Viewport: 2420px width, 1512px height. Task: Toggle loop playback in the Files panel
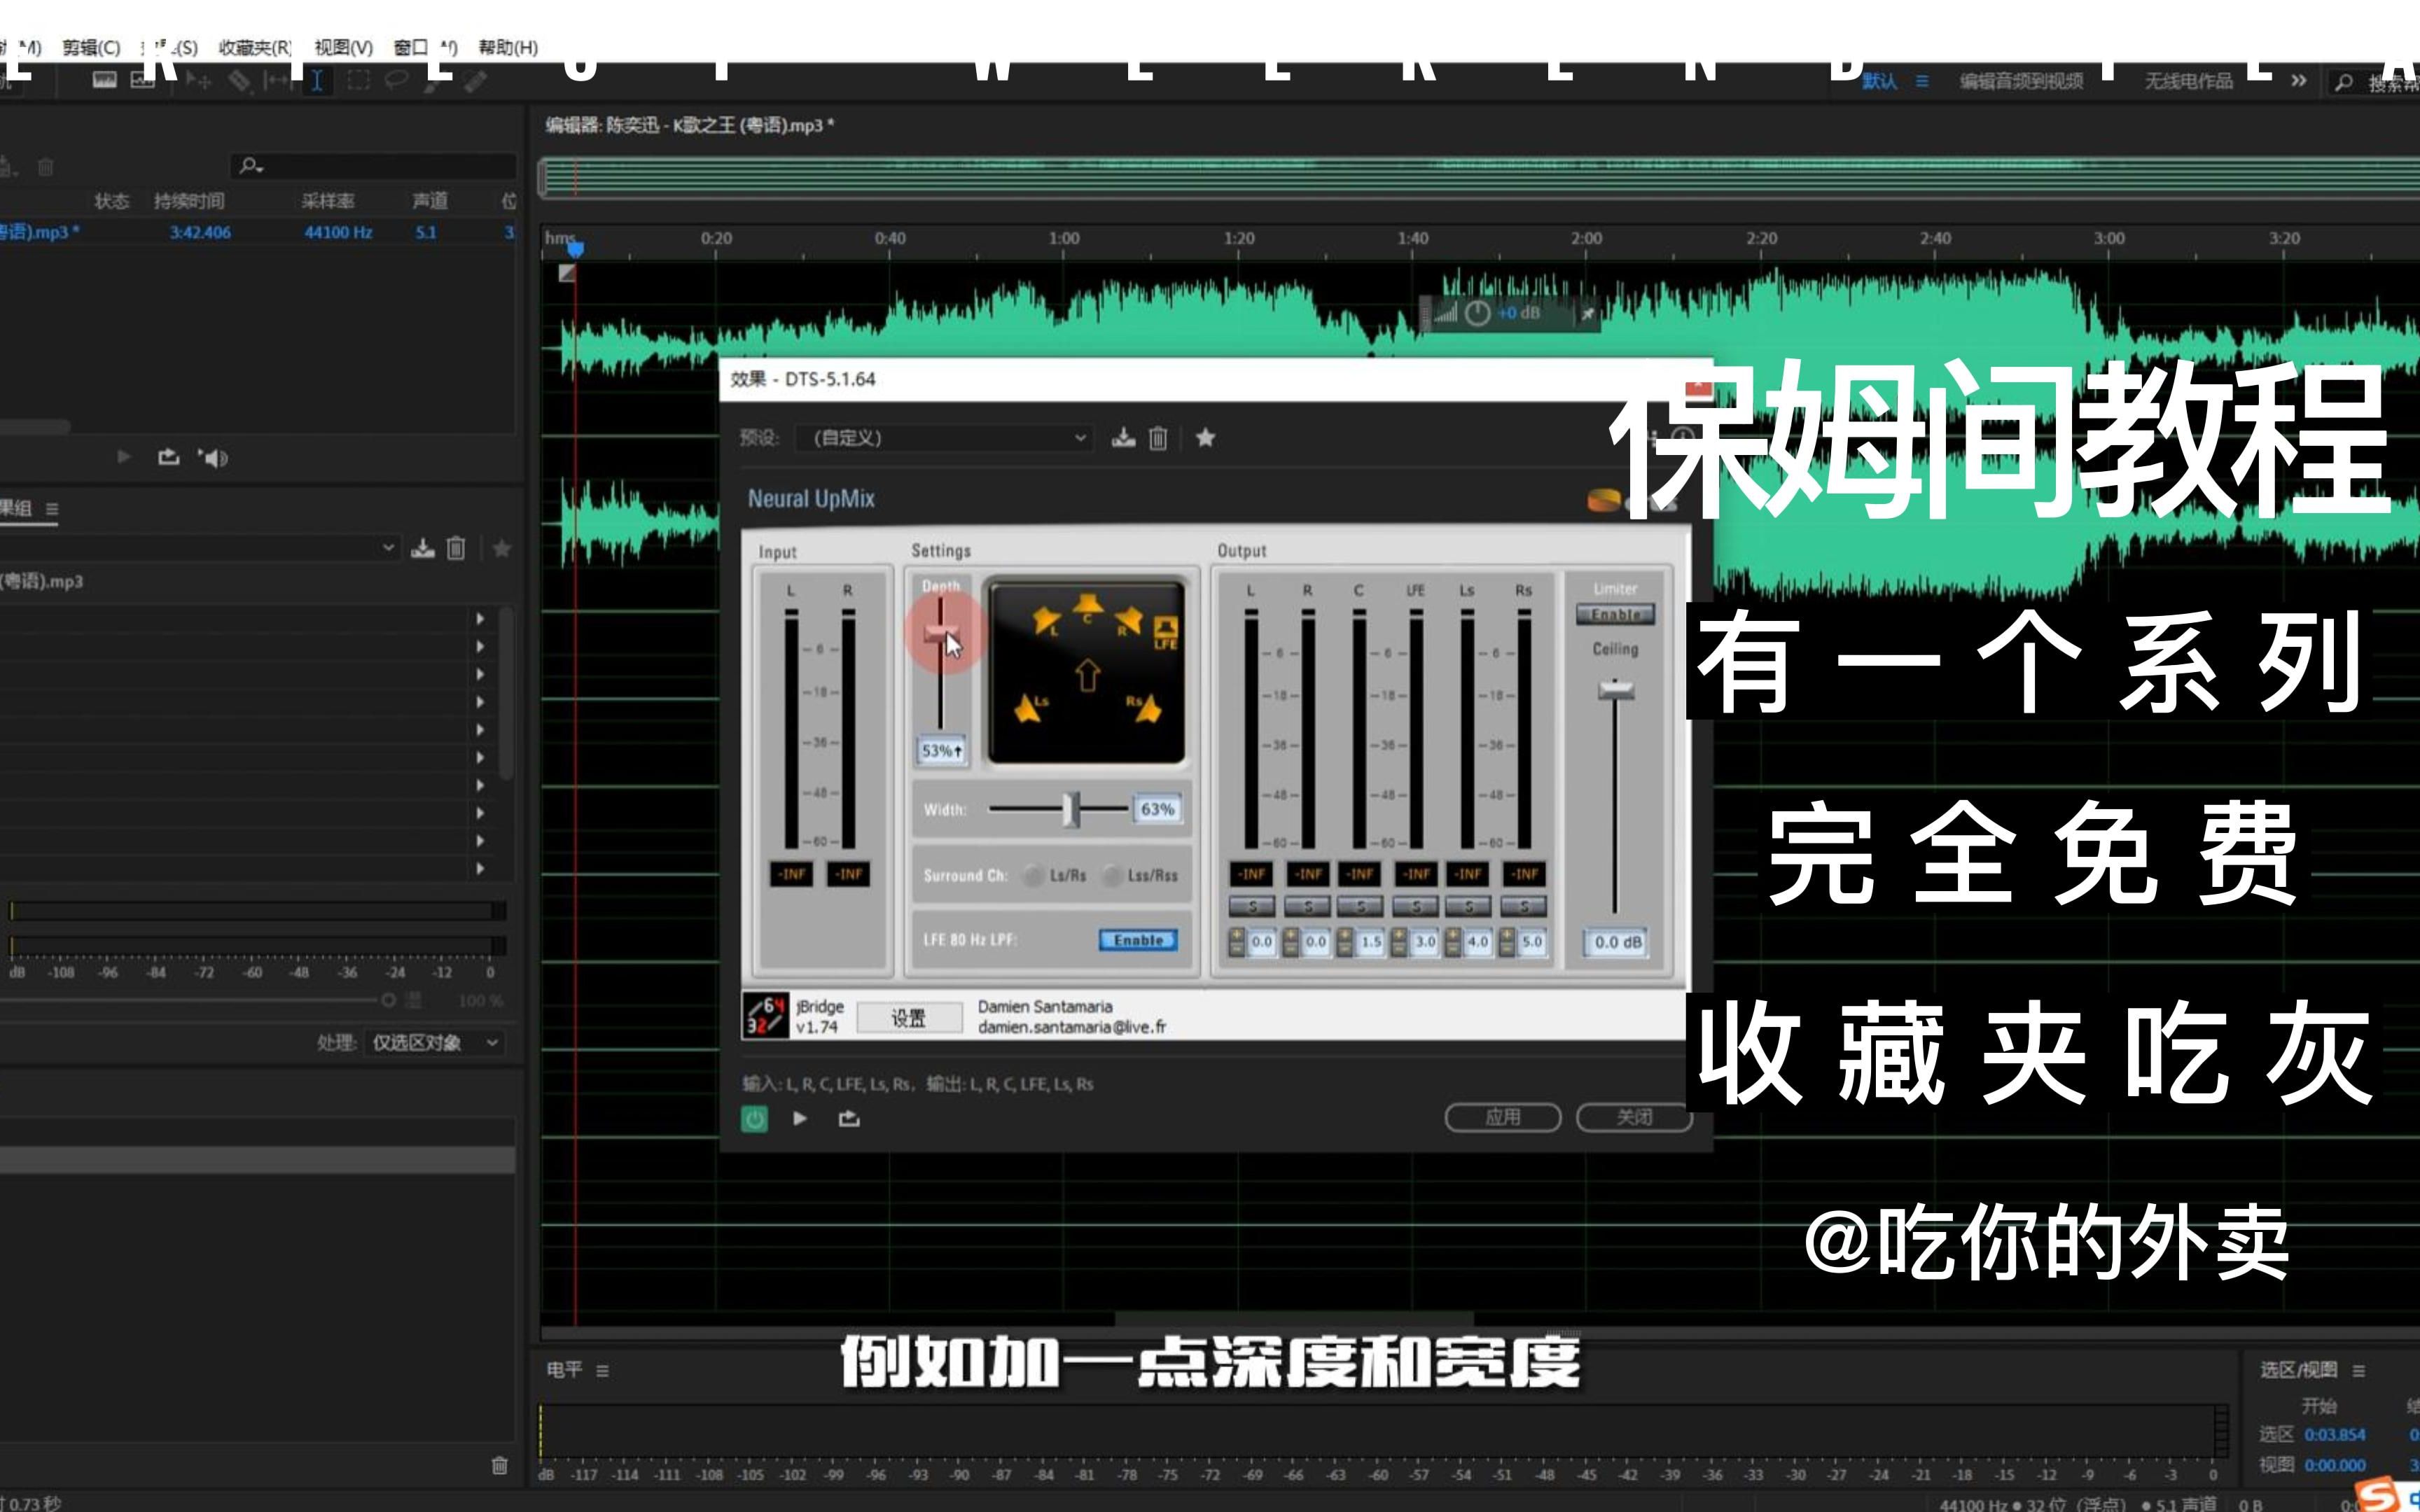(x=169, y=457)
